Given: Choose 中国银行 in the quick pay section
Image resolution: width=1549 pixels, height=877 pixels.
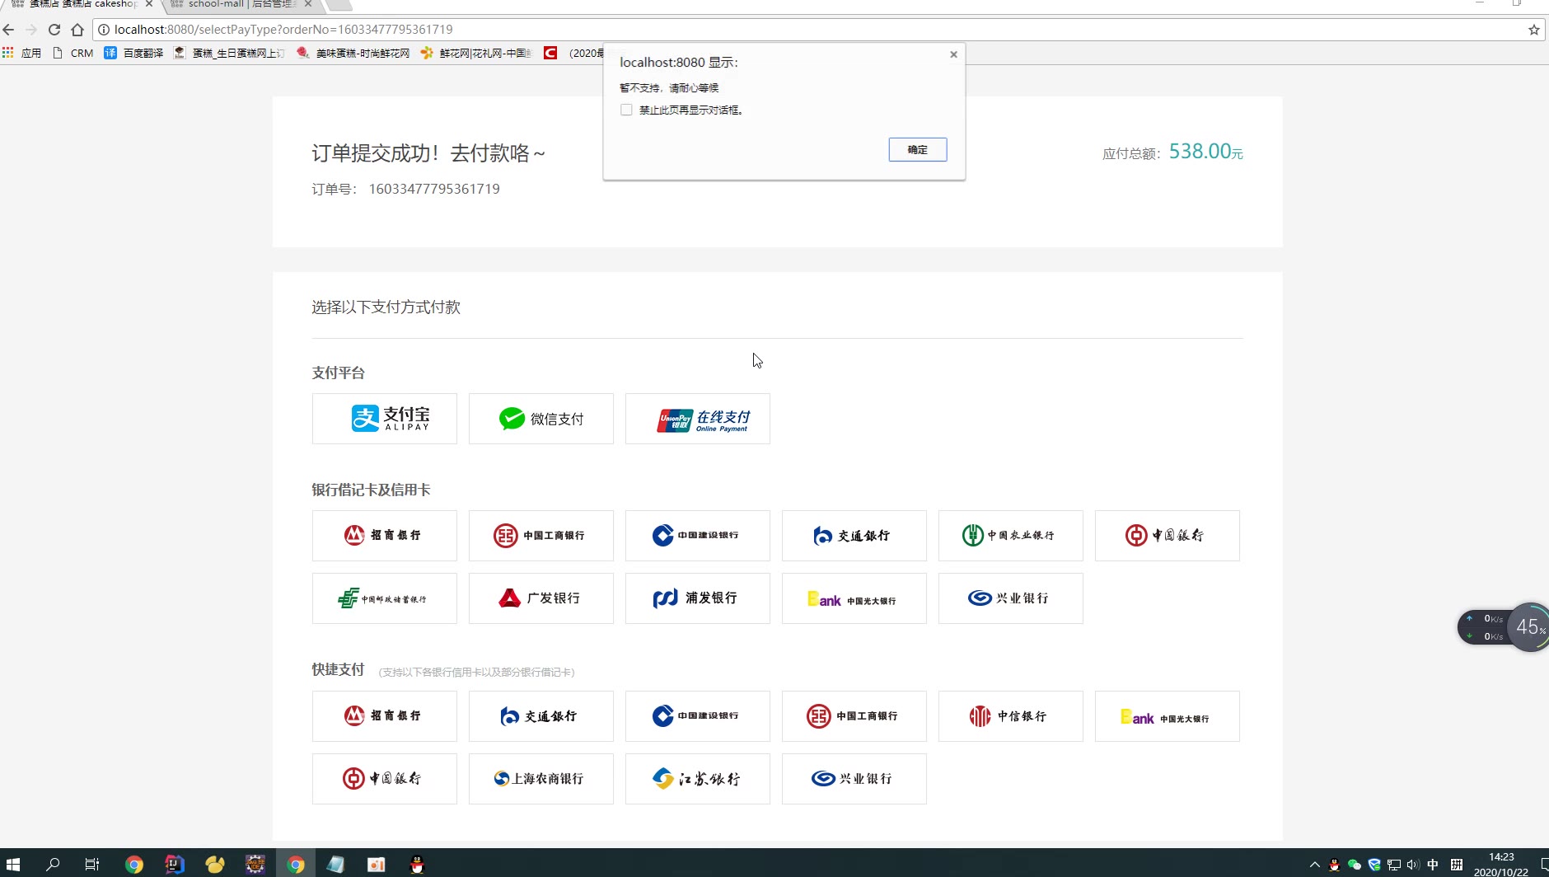Looking at the screenshot, I should click(x=385, y=779).
